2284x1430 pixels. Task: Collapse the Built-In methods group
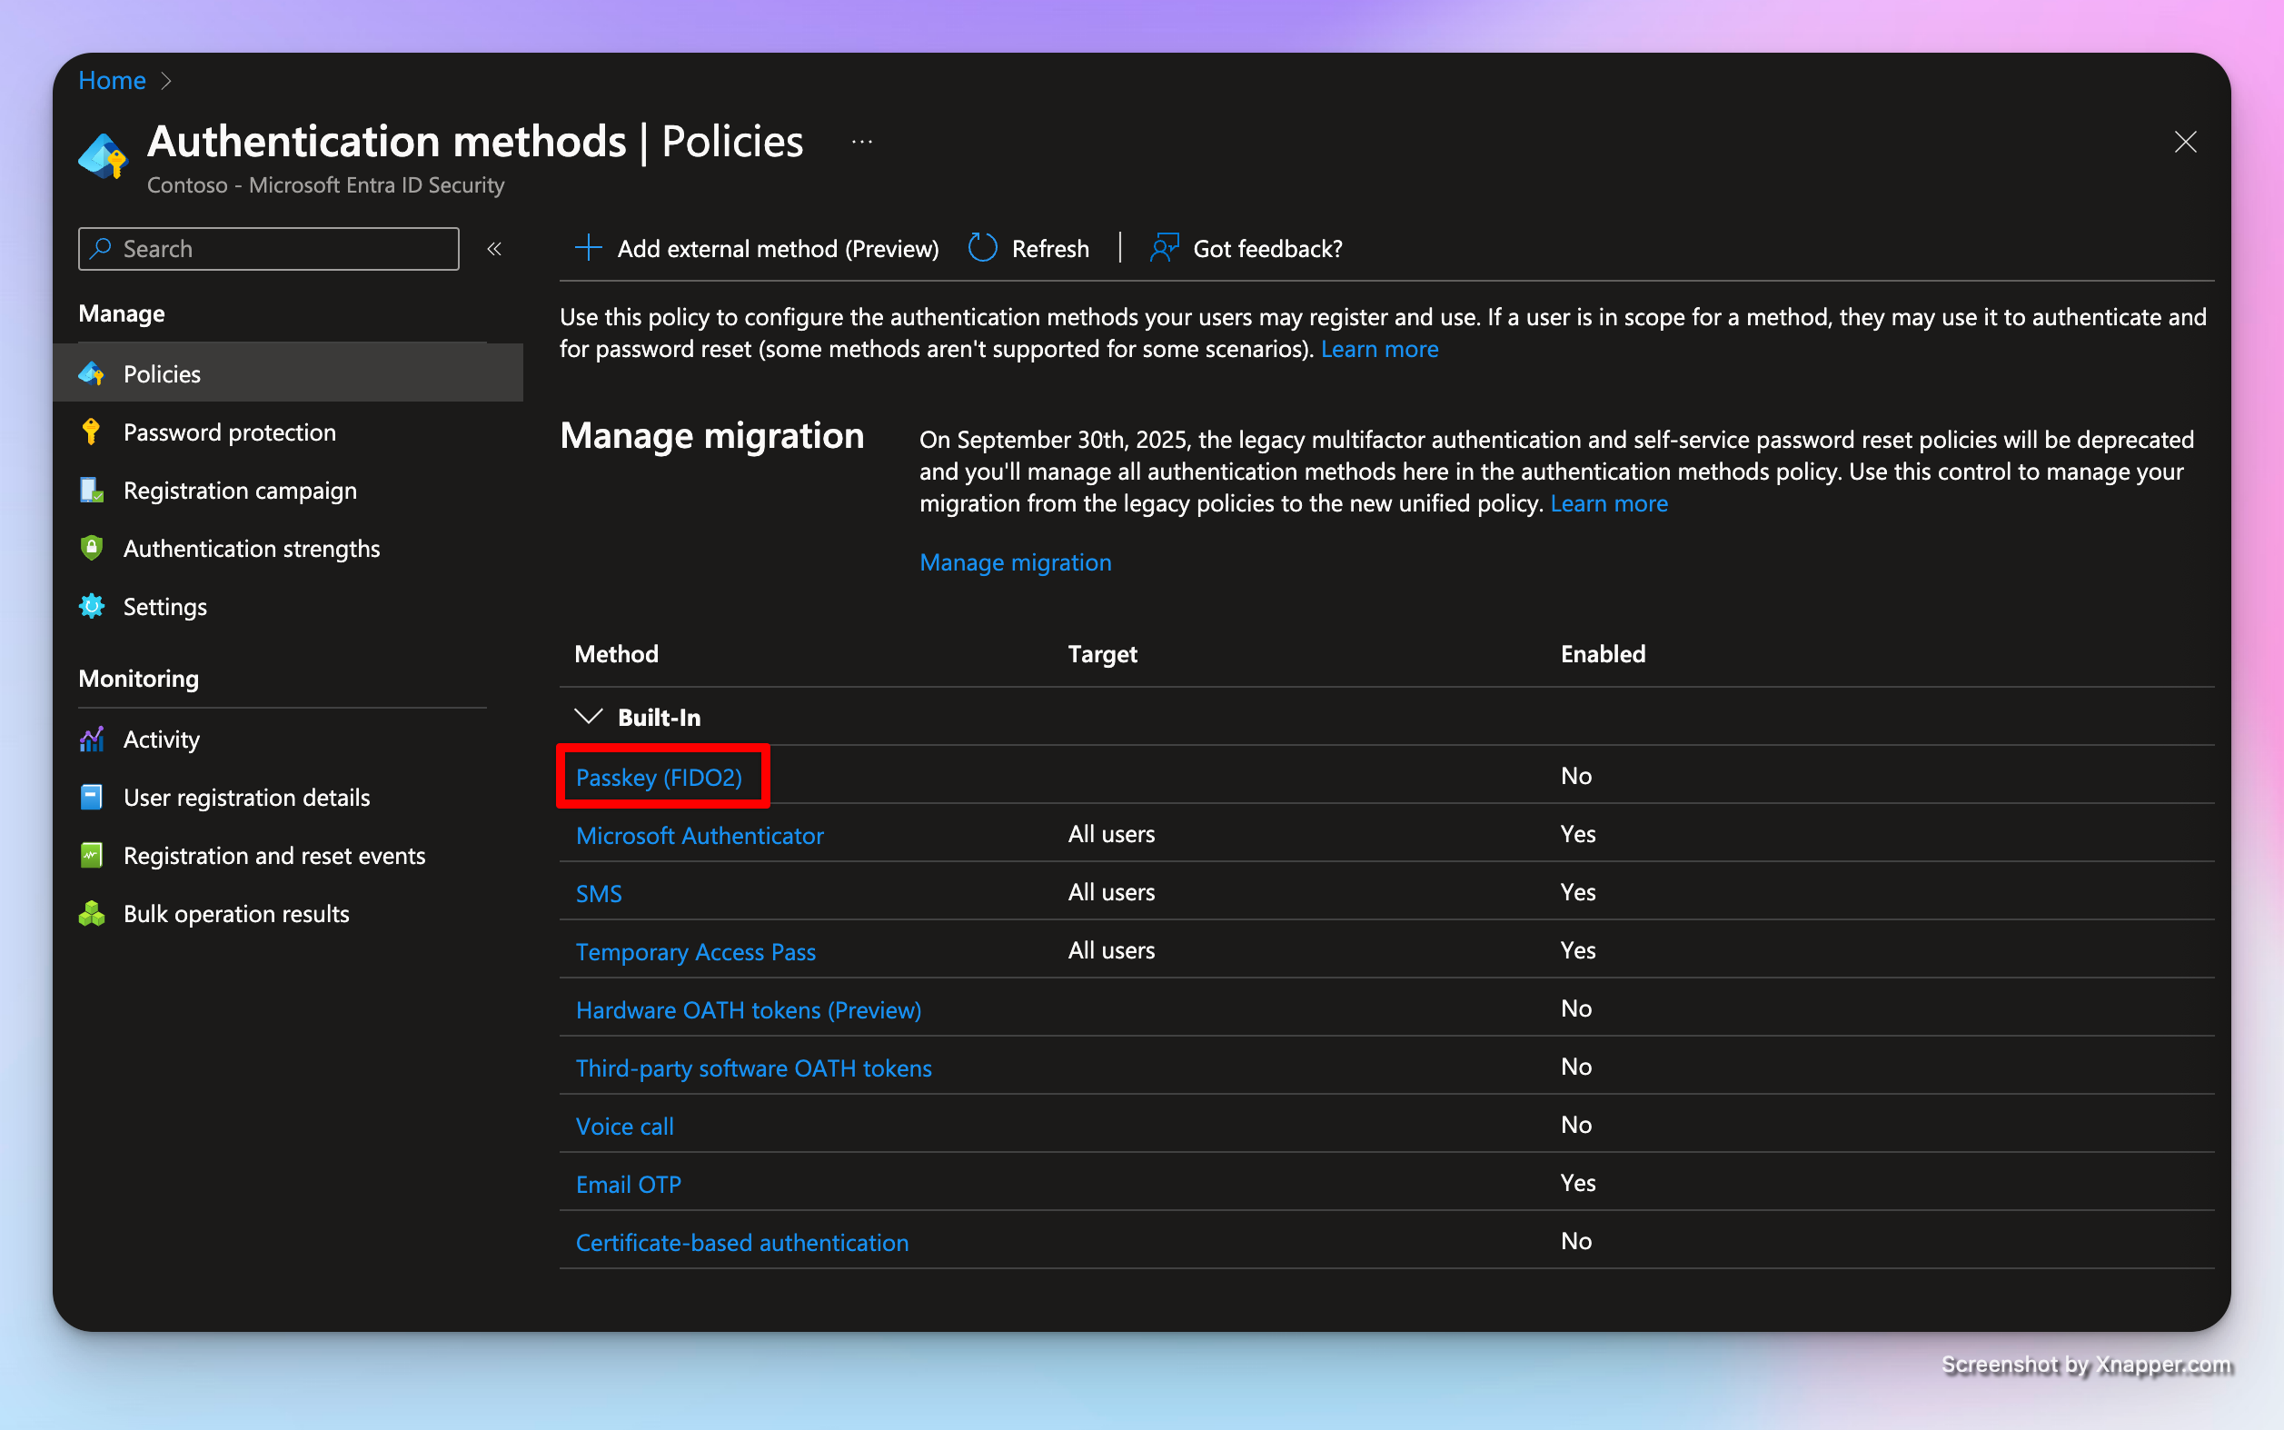tap(590, 717)
